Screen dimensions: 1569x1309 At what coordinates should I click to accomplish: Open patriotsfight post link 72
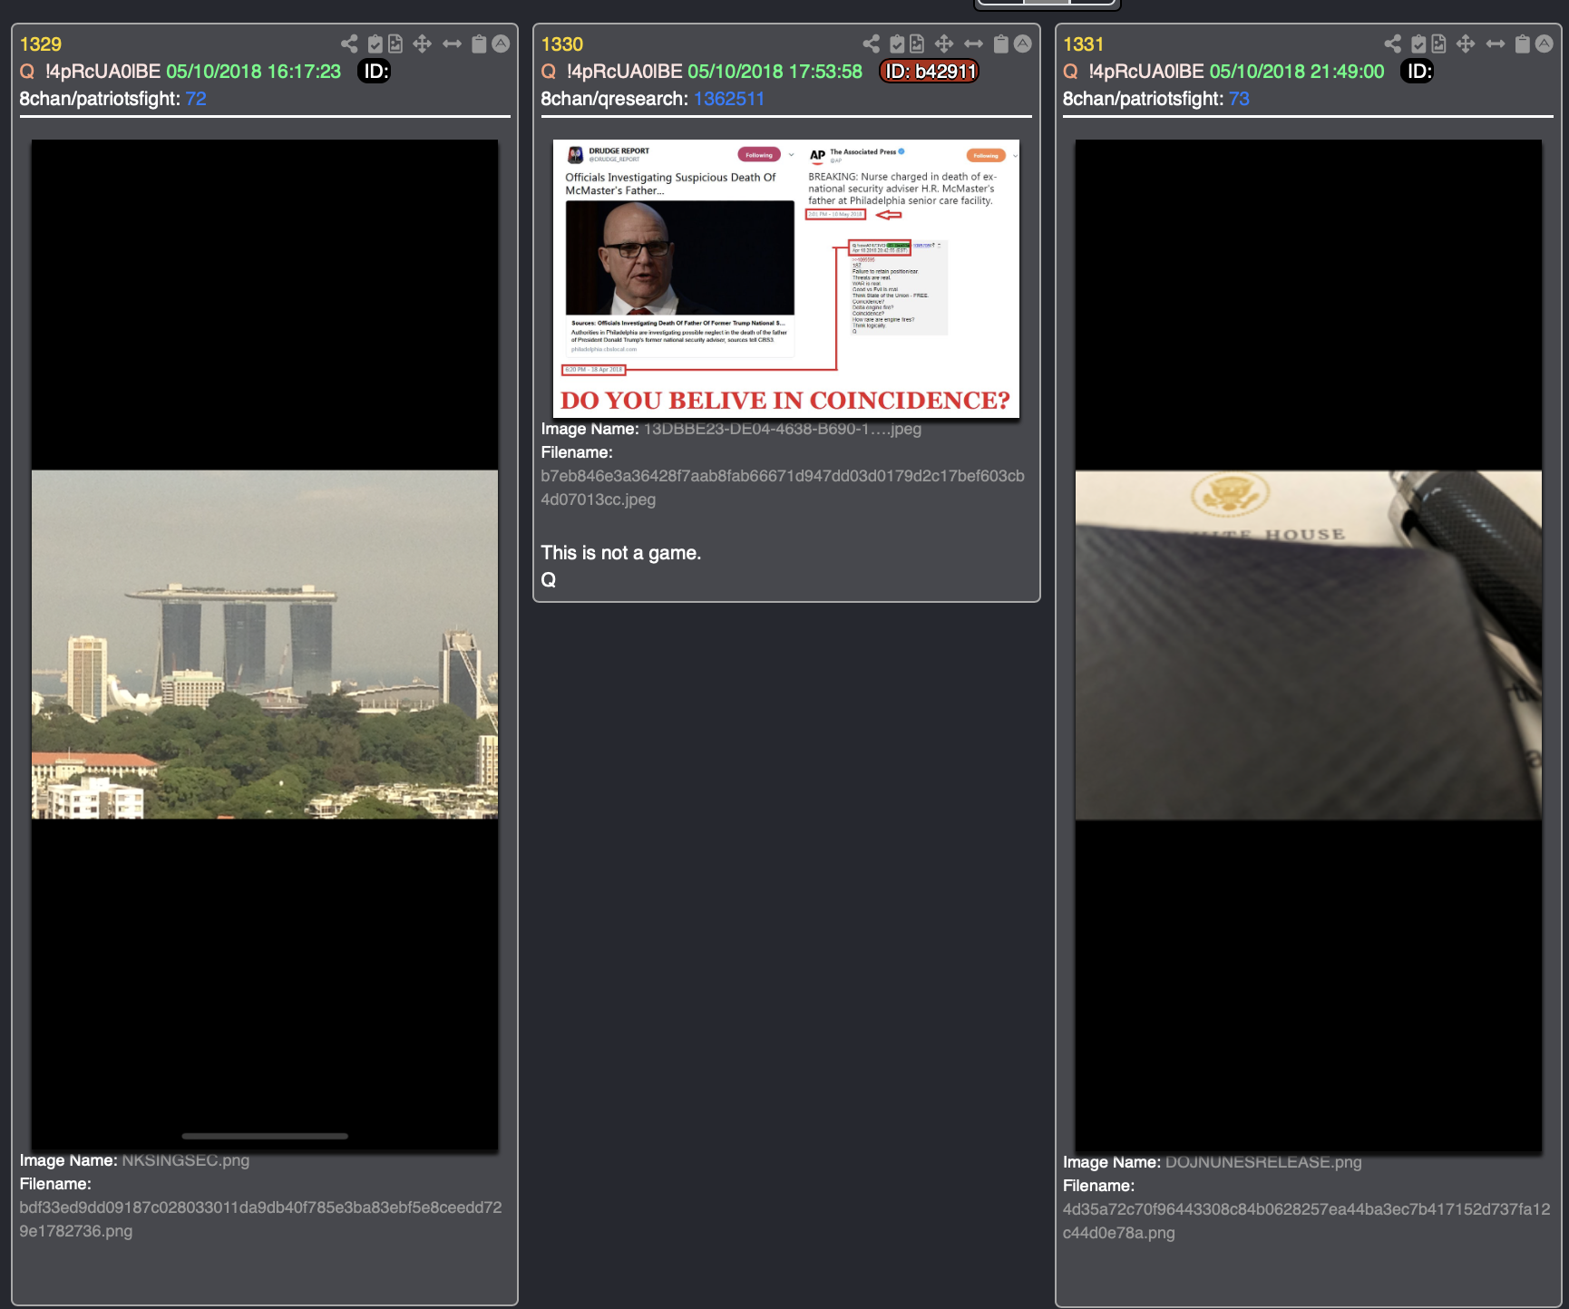[196, 99]
